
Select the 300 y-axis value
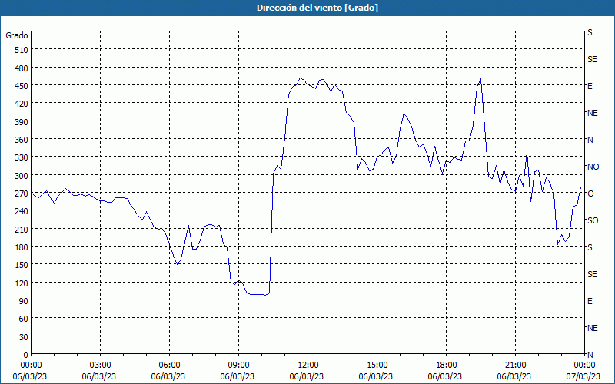(x=22, y=176)
